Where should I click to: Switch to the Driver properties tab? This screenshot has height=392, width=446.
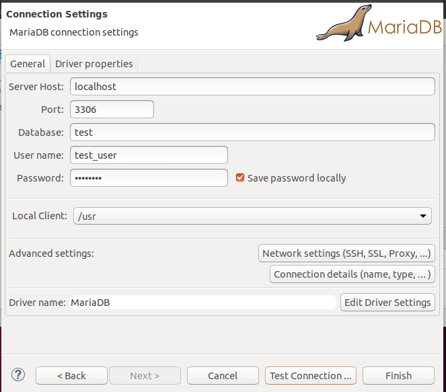[94, 64]
